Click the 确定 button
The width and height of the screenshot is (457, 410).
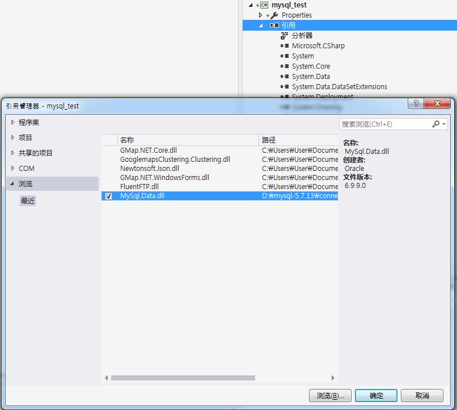pos(376,396)
